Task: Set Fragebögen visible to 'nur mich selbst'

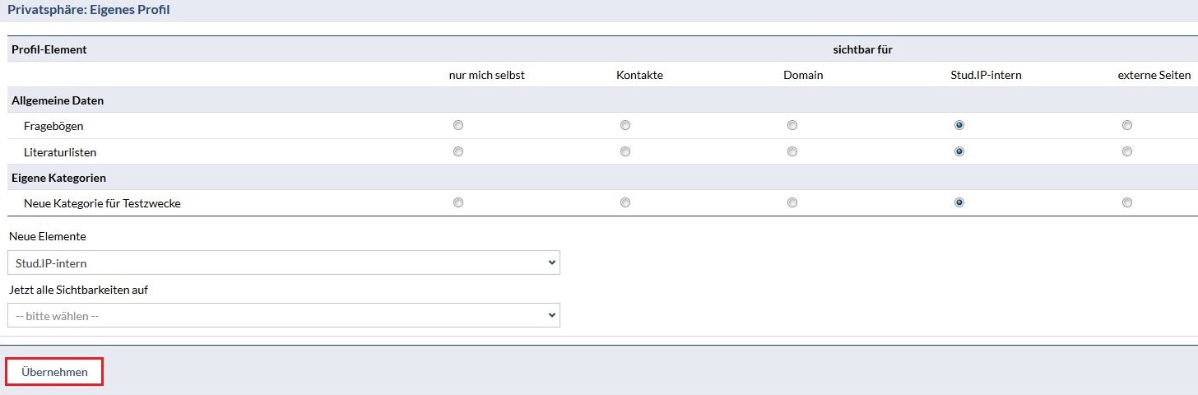Action: [x=458, y=126]
